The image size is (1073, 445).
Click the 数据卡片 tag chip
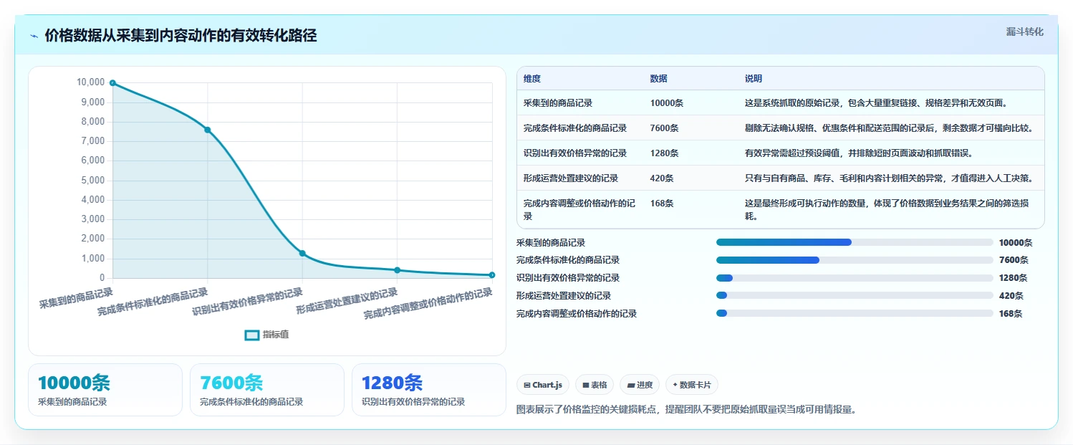692,385
